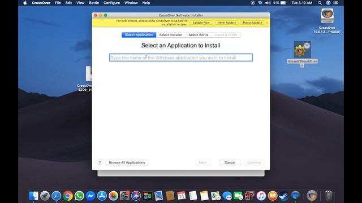This screenshot has width=362, height=203.
Task: Open Calendar icon in the dock
Action: point(182,196)
